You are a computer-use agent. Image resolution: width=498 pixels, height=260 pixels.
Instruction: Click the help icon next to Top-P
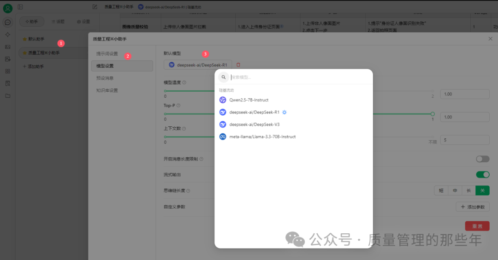click(178, 106)
